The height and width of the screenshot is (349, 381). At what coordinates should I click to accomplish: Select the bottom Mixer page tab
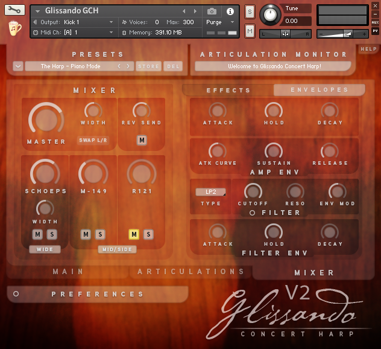[x=314, y=273]
